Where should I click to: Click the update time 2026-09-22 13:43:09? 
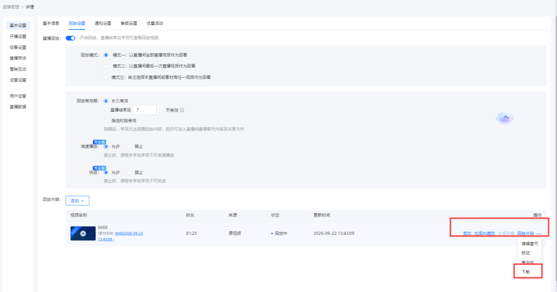[x=334, y=233]
